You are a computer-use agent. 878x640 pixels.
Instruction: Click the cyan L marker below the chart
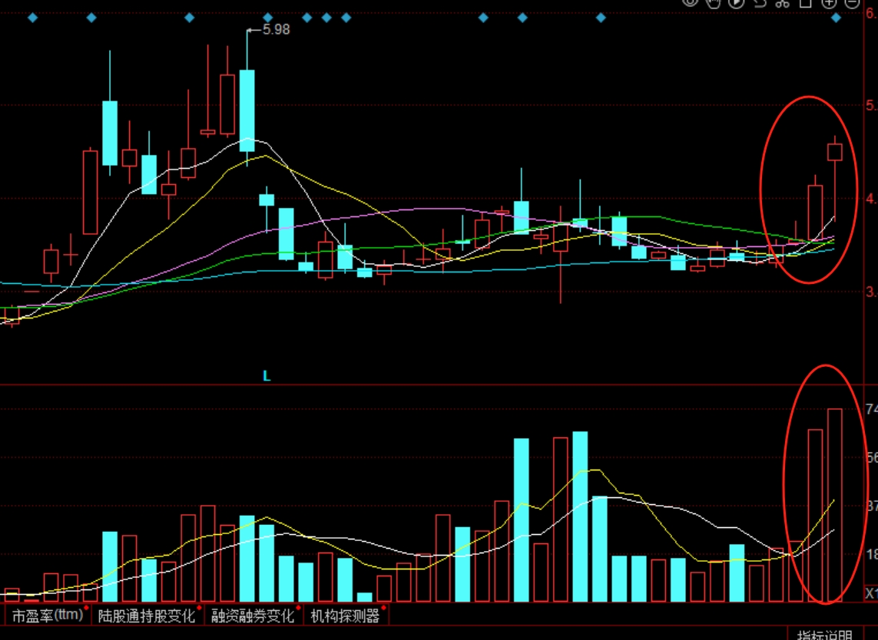coord(267,376)
